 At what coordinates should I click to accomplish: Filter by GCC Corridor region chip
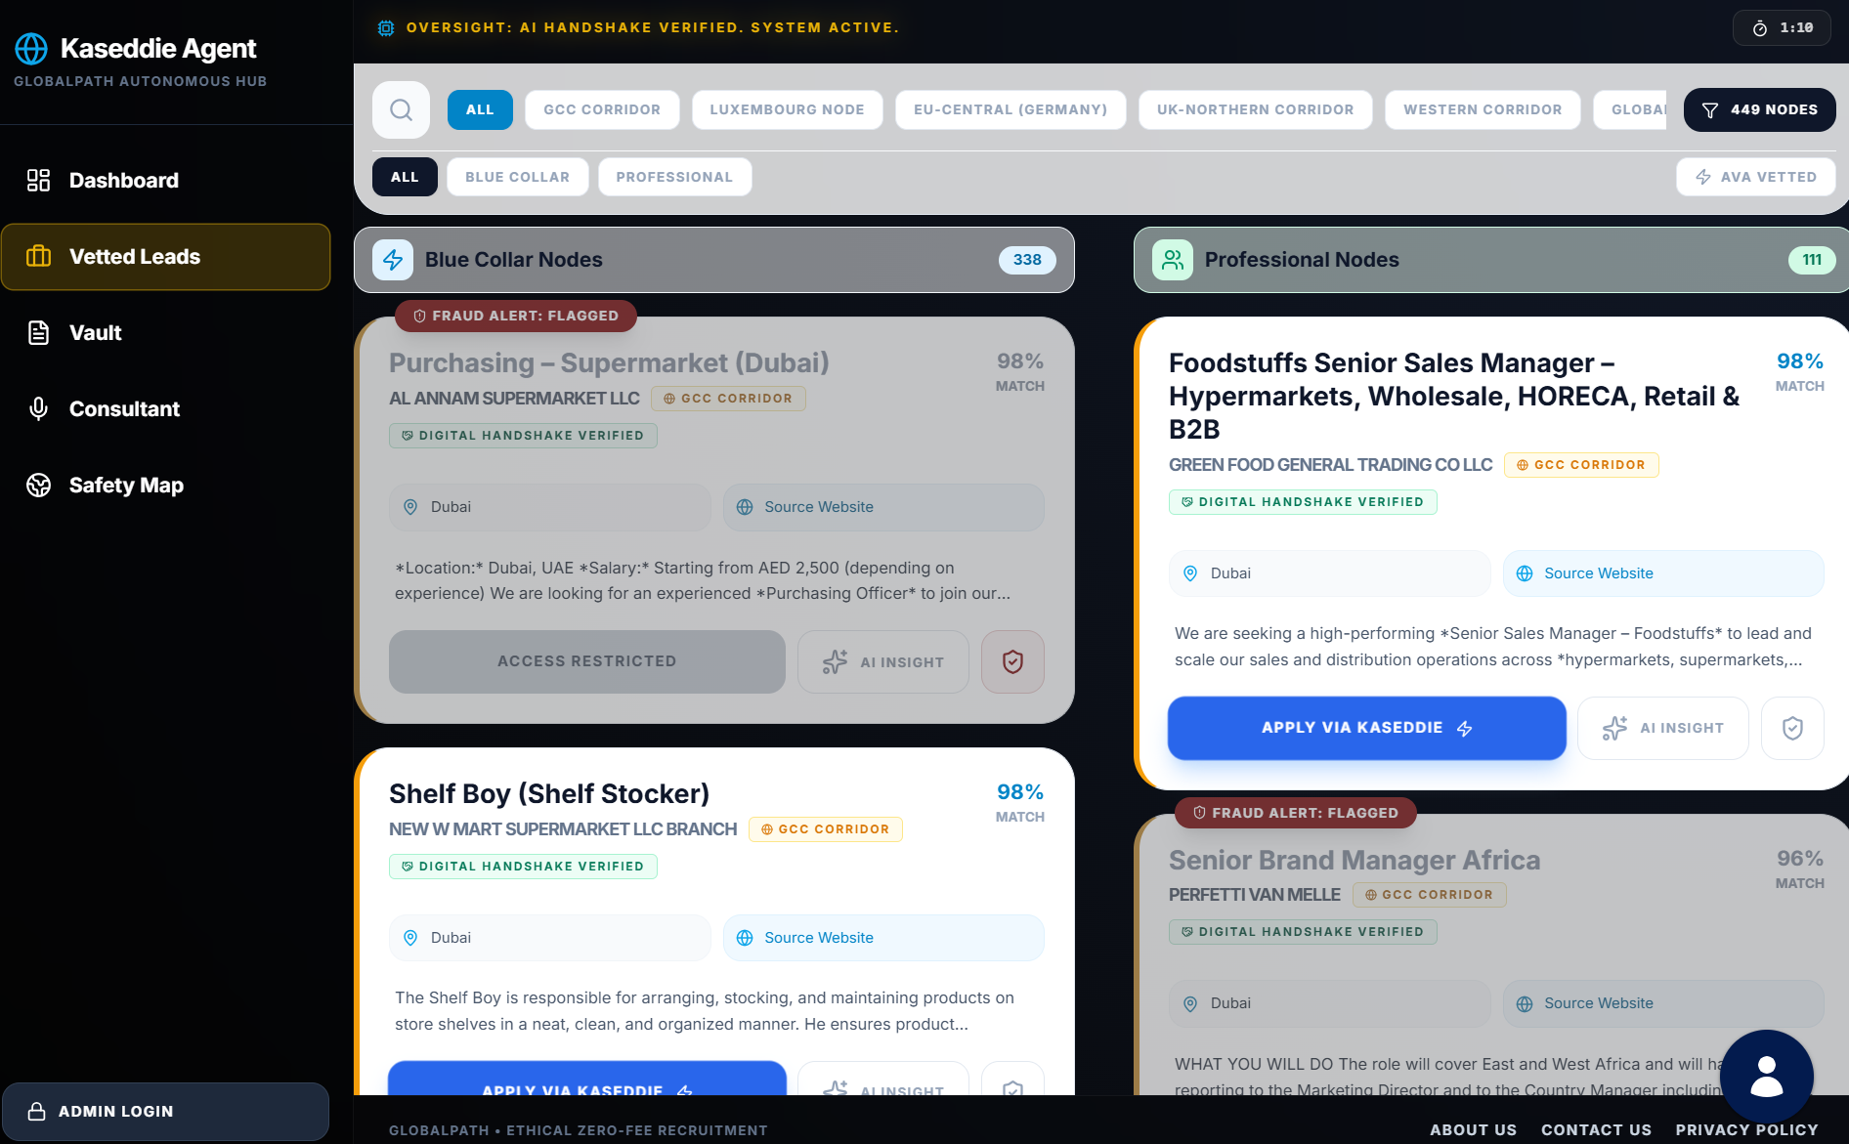click(602, 109)
